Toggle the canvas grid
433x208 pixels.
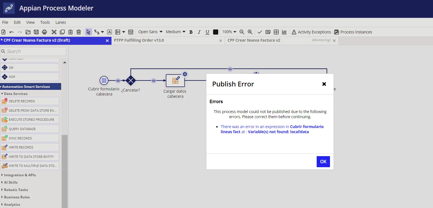tap(276, 32)
